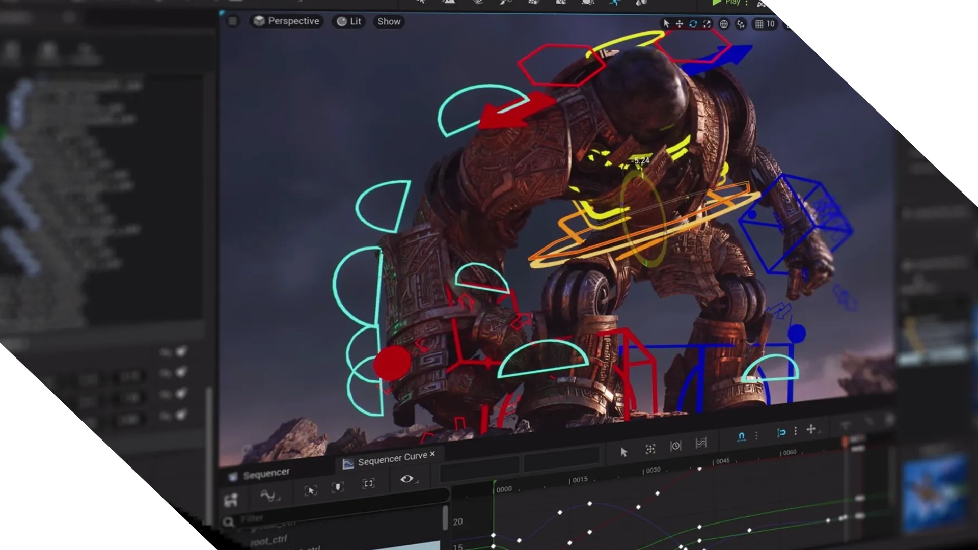Toggle surface snapping in viewport toolbar

(741, 24)
